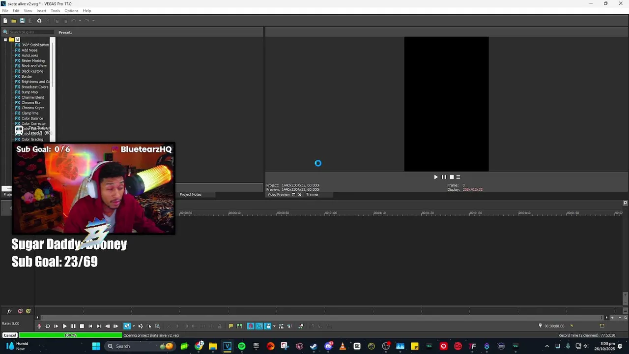Step to next frame
The width and height of the screenshot is (629, 354).
tap(115, 326)
